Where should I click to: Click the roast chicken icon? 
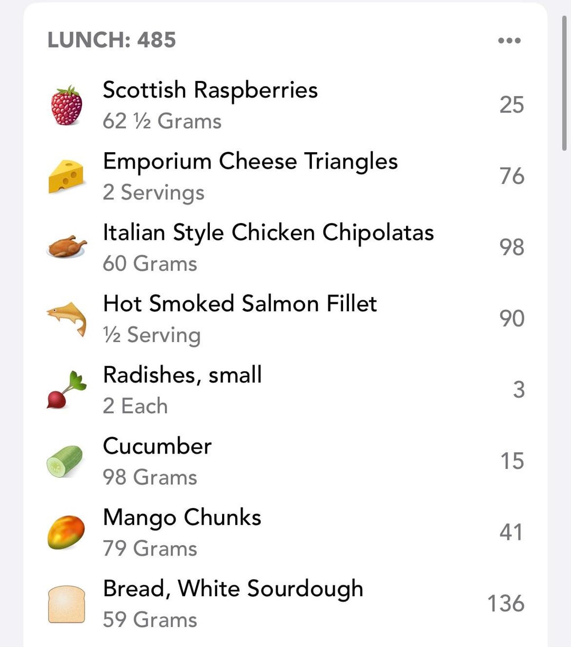point(66,247)
